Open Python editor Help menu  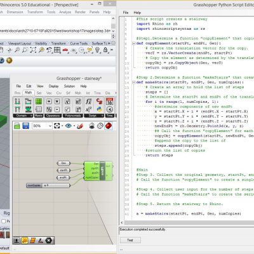[x=137, y=13]
